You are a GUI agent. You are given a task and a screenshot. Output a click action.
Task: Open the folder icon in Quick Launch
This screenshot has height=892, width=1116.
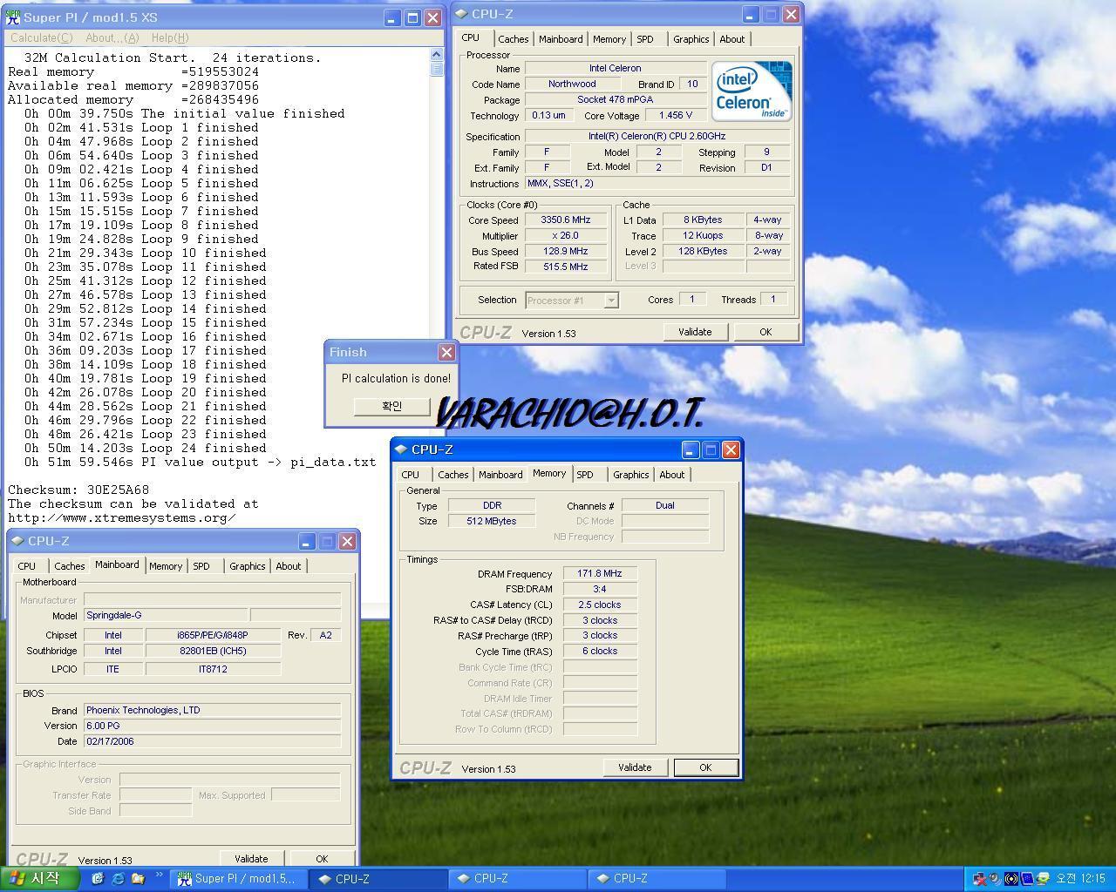tap(138, 879)
